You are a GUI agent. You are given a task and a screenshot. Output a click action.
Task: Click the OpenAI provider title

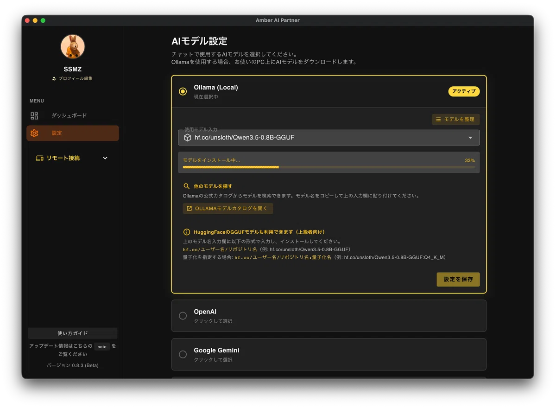[205, 312]
